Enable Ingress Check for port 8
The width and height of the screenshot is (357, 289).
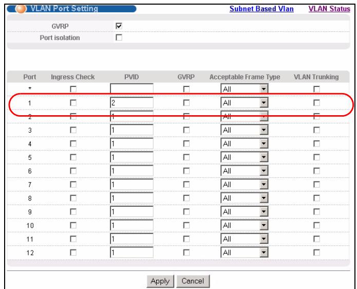coord(73,198)
